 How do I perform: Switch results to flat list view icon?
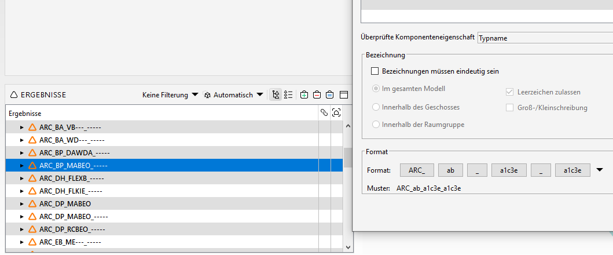pyautogui.click(x=288, y=95)
